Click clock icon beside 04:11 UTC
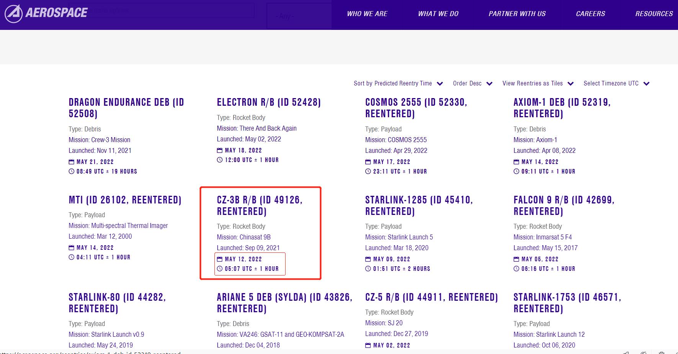678x354 pixels. 72,257
